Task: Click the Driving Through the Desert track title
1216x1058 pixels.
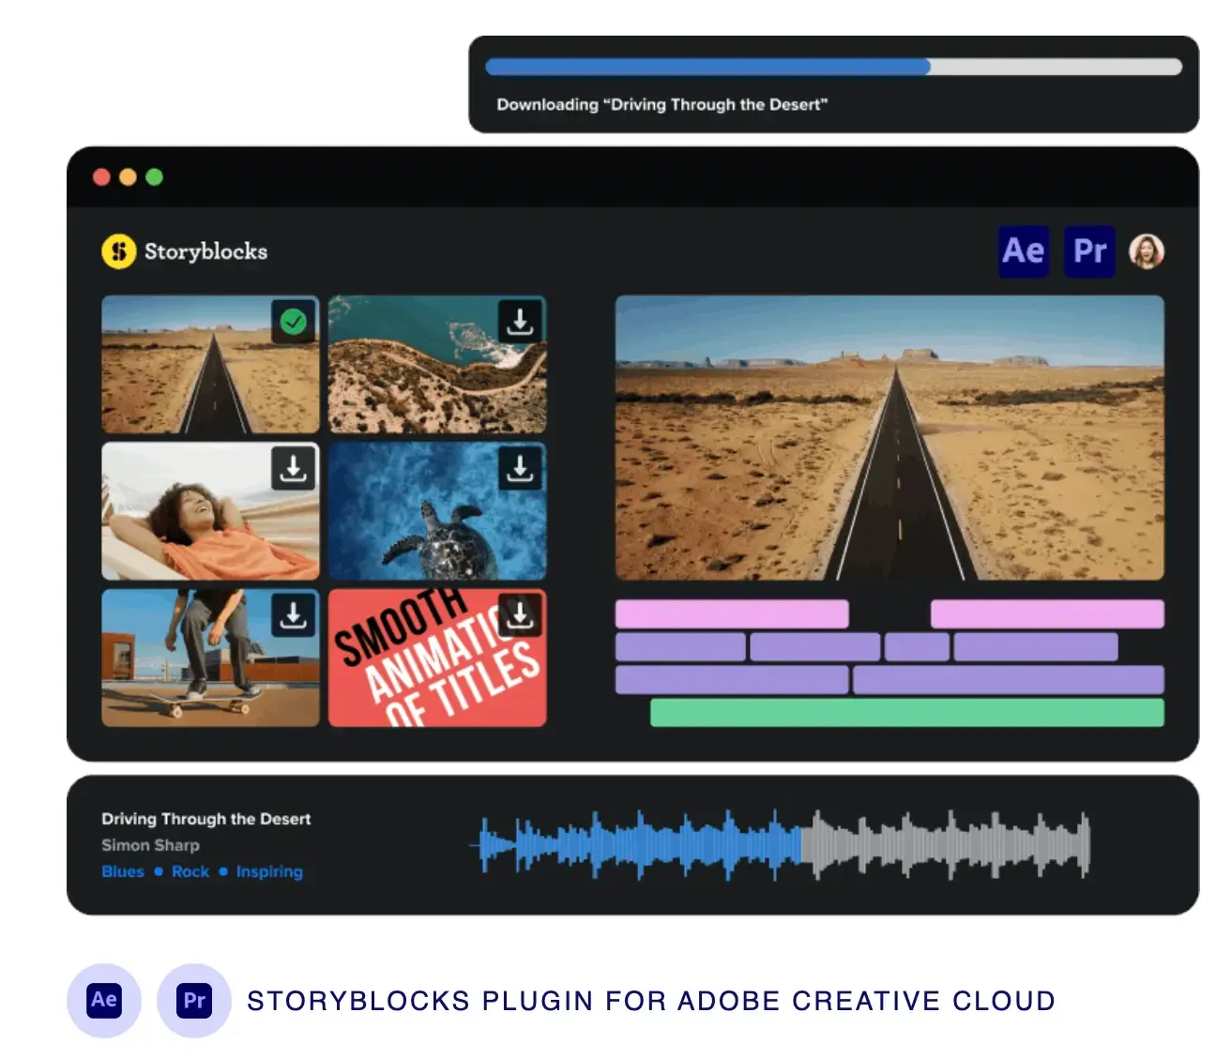Action: [206, 819]
